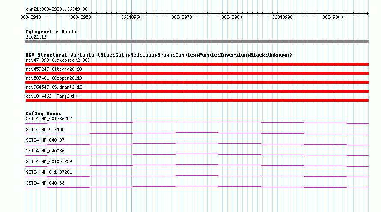Open transcript SETD4|NM_001286752 label

click(49, 119)
